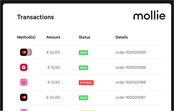Click the Status column header
Screen dimensions: 174x111
click(84, 37)
